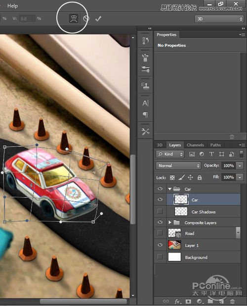
Task: Click the canvas horizontal scrollbar
Action: coord(83,302)
